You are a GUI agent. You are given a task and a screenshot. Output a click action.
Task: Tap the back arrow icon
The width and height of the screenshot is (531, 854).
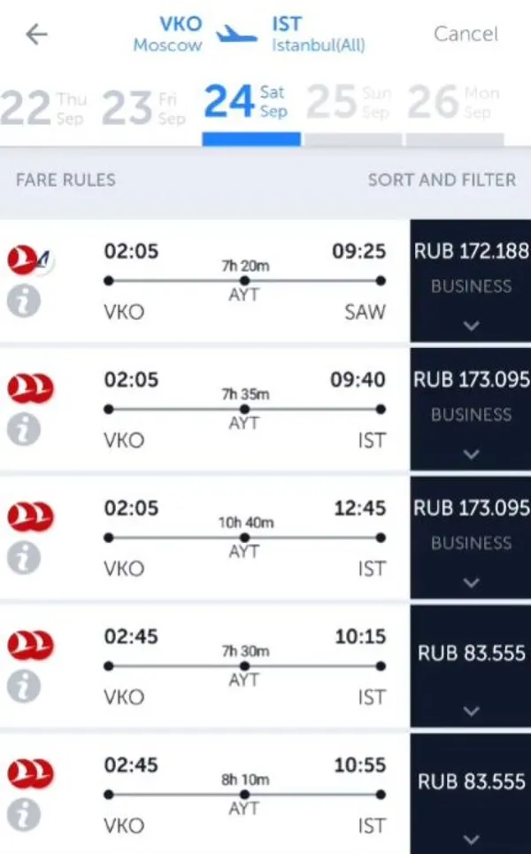[36, 35]
